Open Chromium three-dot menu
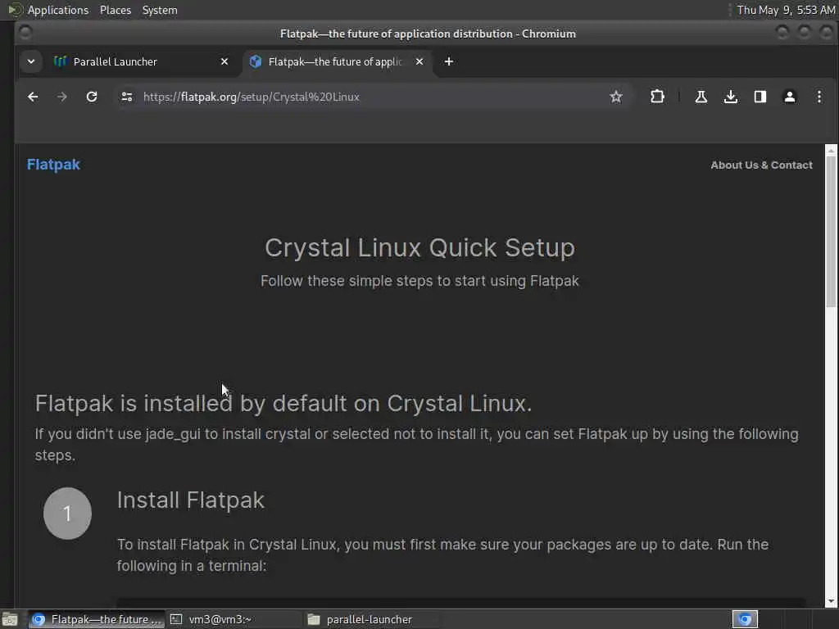This screenshot has height=629, width=839. pyautogui.click(x=819, y=97)
